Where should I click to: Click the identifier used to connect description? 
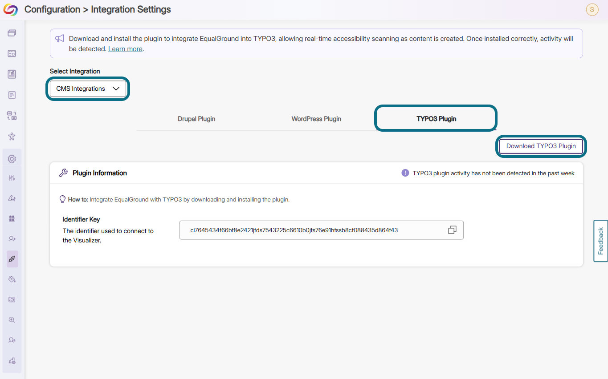108,236
